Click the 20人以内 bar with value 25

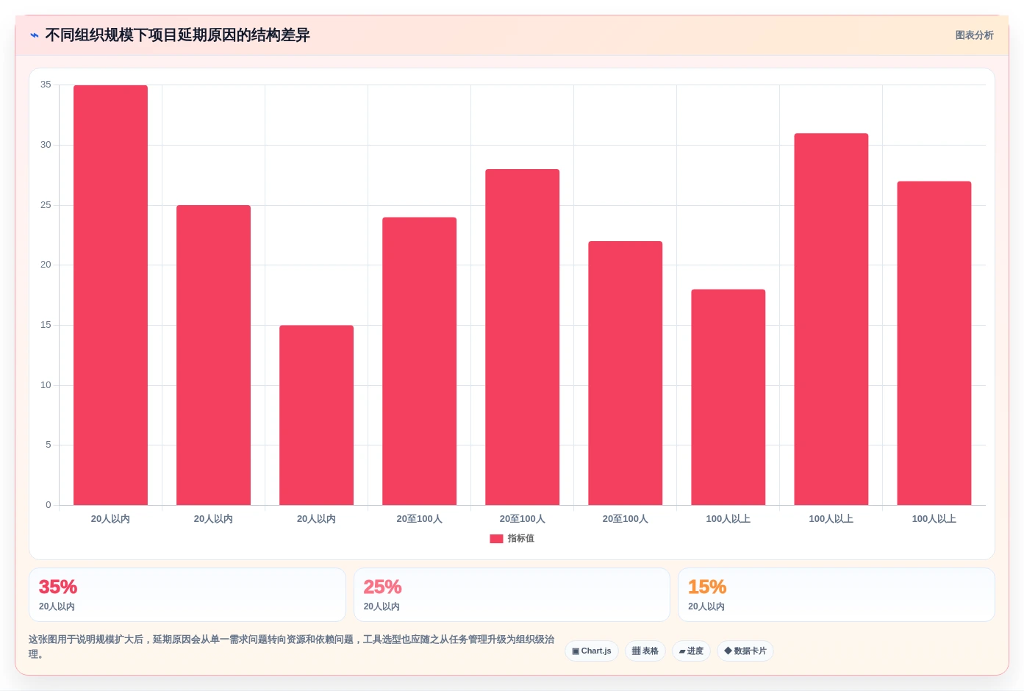click(x=213, y=355)
